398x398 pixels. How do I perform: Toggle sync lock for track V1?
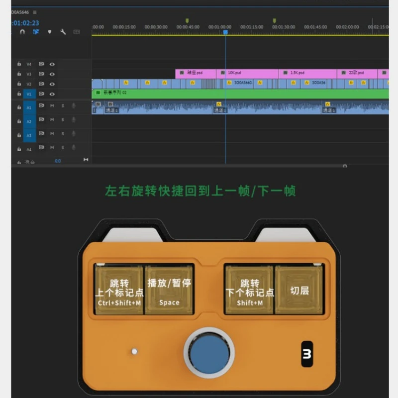click(41, 94)
